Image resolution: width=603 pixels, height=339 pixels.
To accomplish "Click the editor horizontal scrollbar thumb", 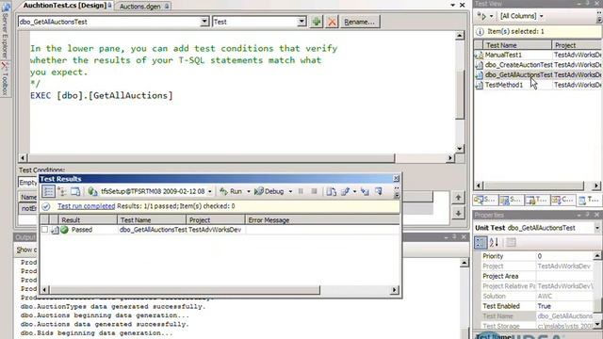I will (x=211, y=158).
